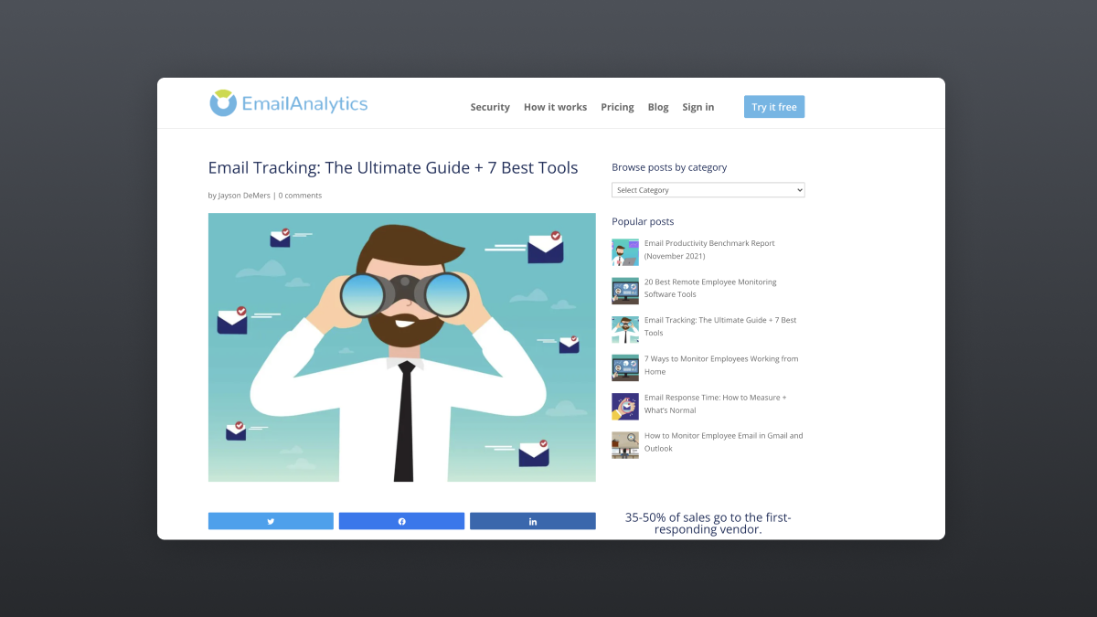The image size is (1097, 617).
Task: Expand the category selection combo box arrow
Action: 797,189
